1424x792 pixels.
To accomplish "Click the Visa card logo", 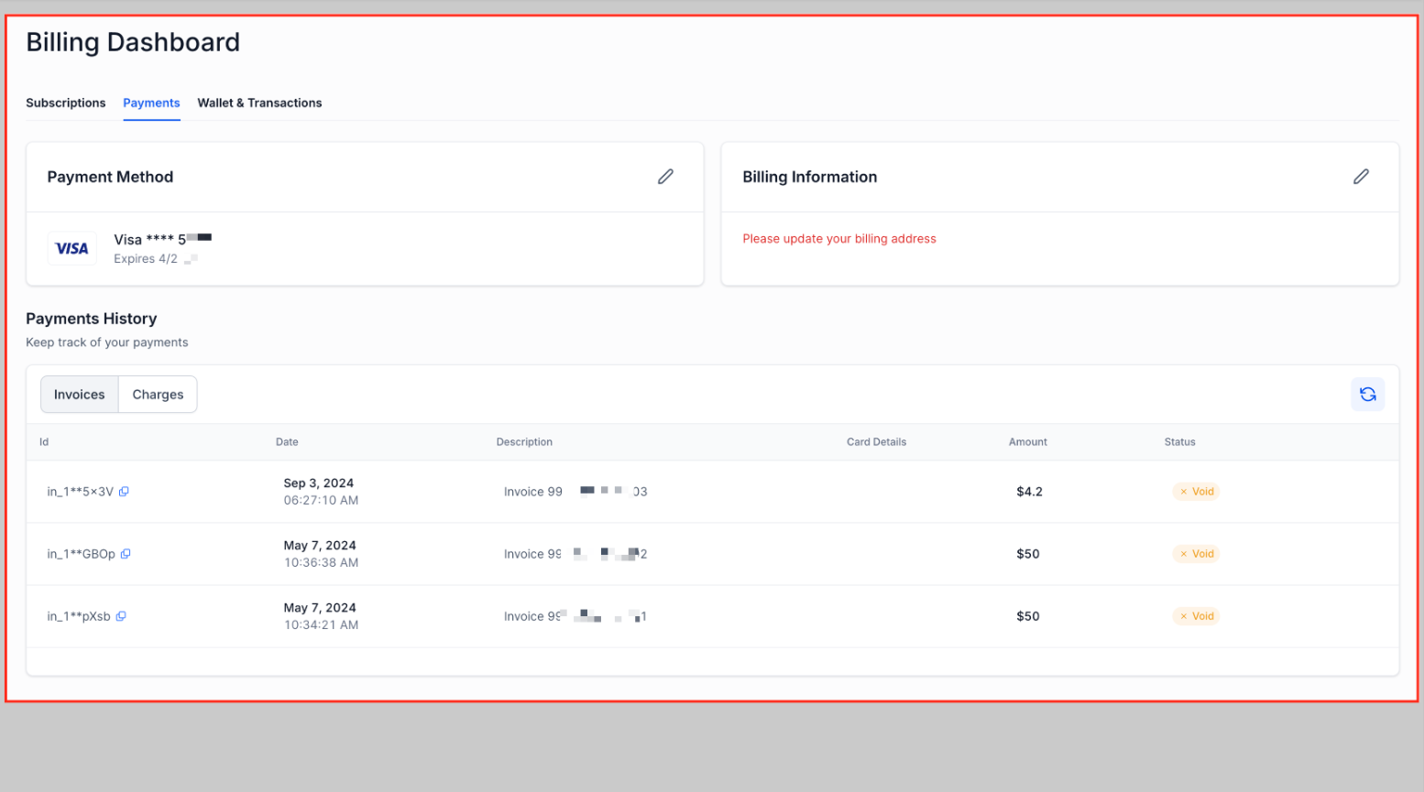I will (71, 248).
